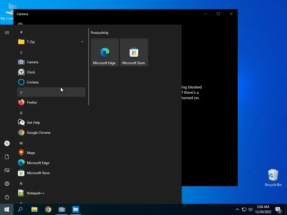
Task: Launch Cortana from the app list
Action: [x=51, y=82]
